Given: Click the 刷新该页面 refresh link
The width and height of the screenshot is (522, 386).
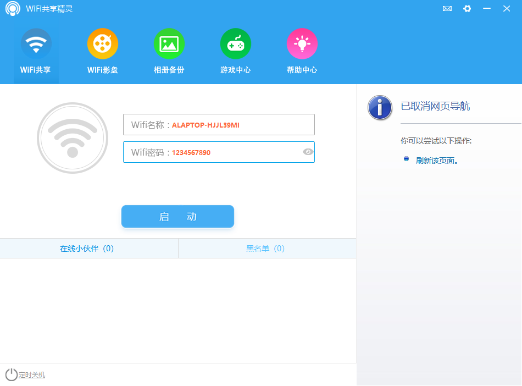Looking at the screenshot, I should (x=437, y=161).
